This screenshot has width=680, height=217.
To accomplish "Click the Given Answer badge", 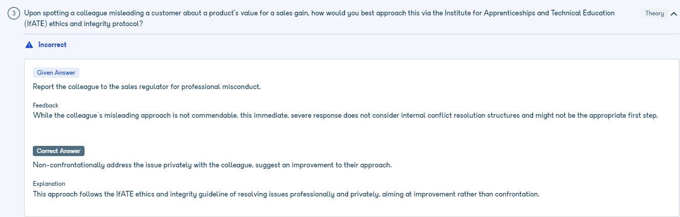I will click(56, 73).
